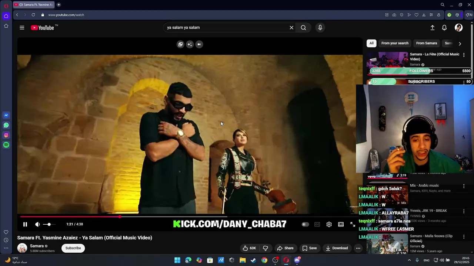Open sidebar history clock icon
This screenshot has height=266, width=474.
[6, 240]
